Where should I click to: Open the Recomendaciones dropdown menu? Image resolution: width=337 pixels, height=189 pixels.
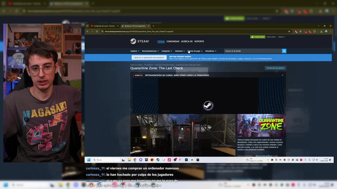150,51
